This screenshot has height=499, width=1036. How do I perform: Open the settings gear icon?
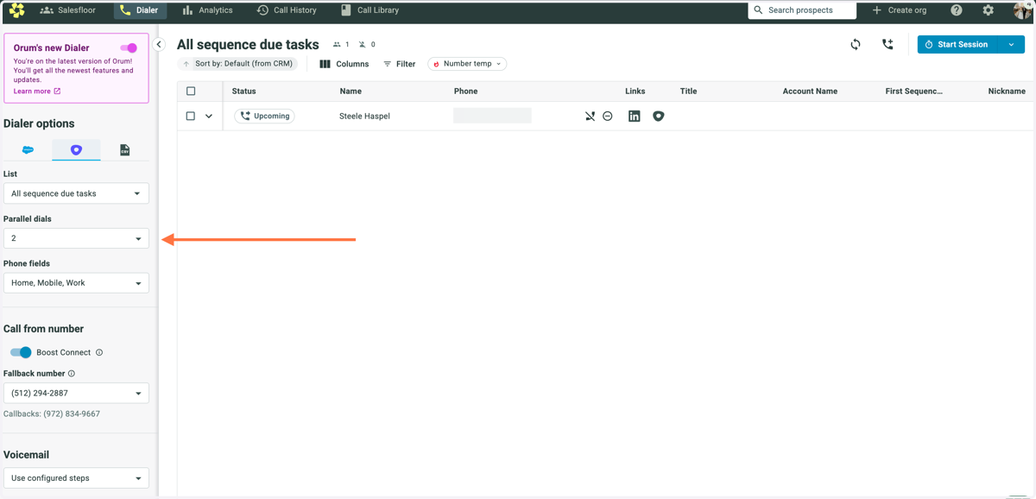point(989,10)
